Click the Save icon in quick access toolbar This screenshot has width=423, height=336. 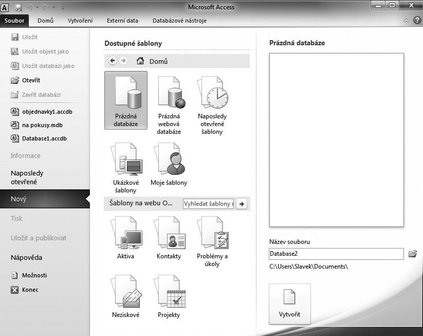(19, 8)
